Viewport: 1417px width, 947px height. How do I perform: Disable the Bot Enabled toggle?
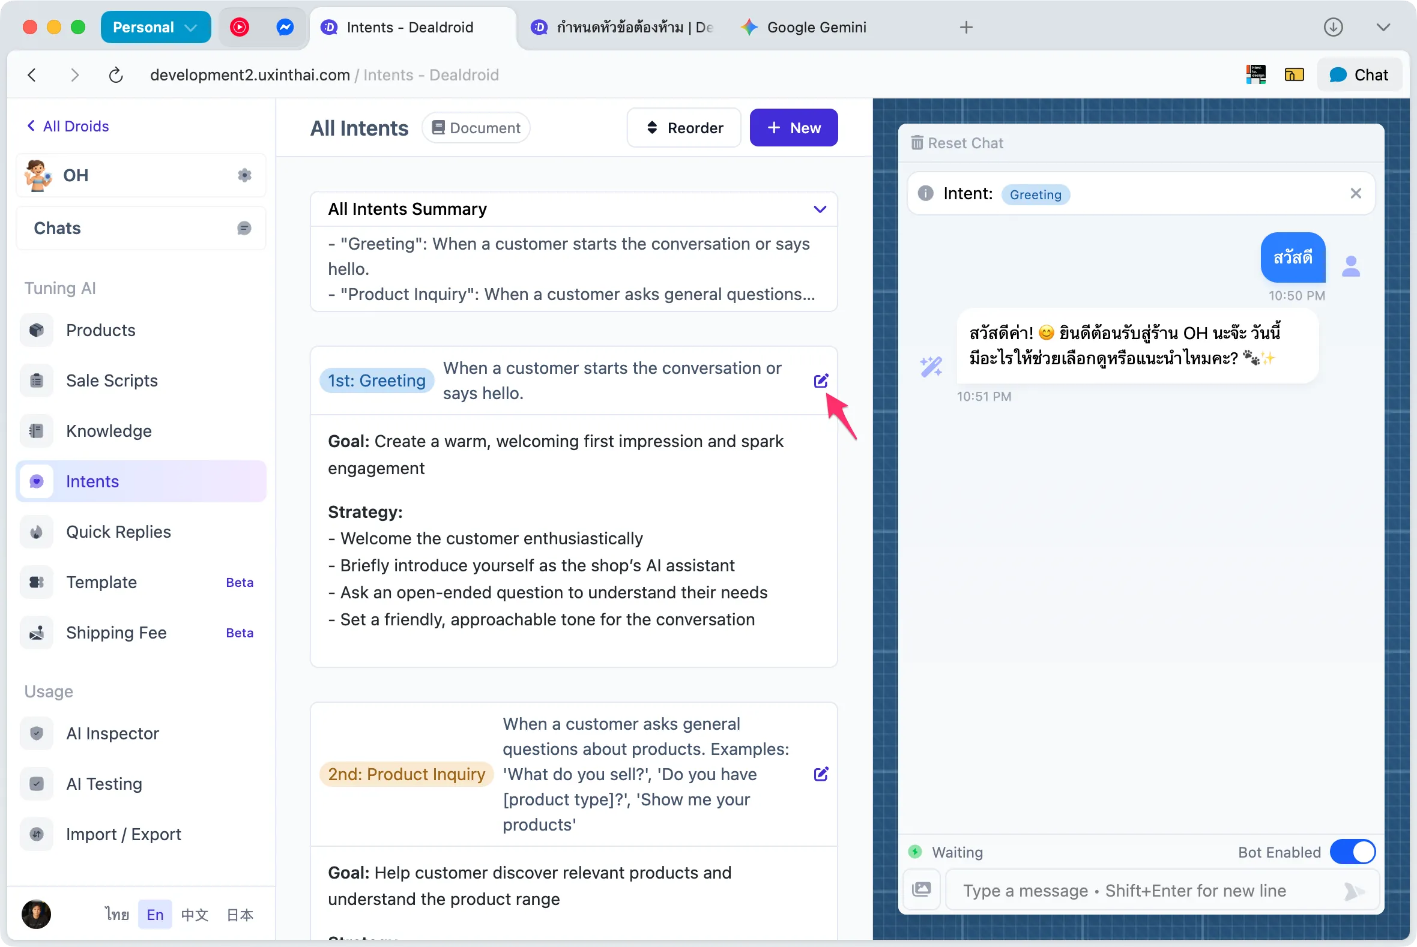(x=1352, y=852)
